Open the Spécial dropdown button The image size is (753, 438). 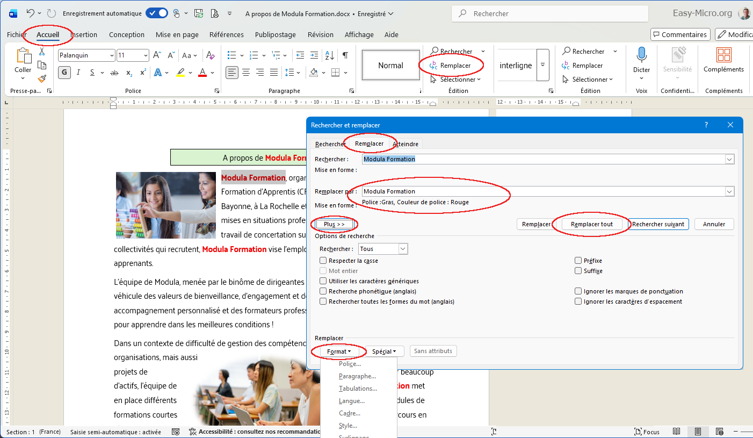[x=384, y=351]
